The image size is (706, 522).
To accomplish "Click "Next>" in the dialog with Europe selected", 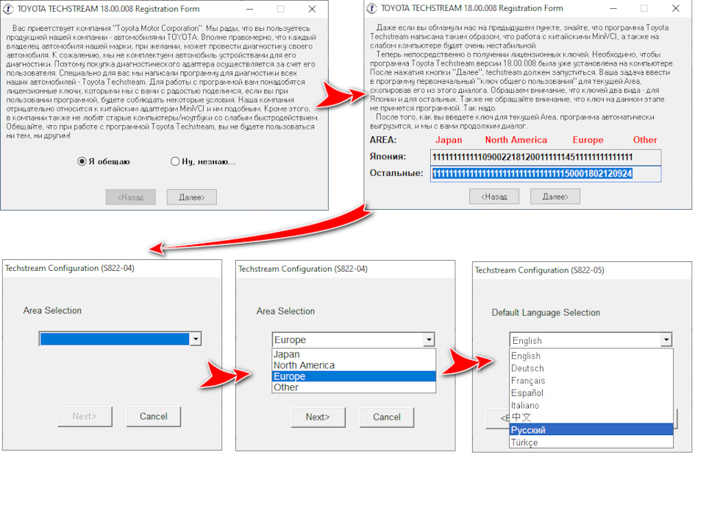I will tap(318, 417).
